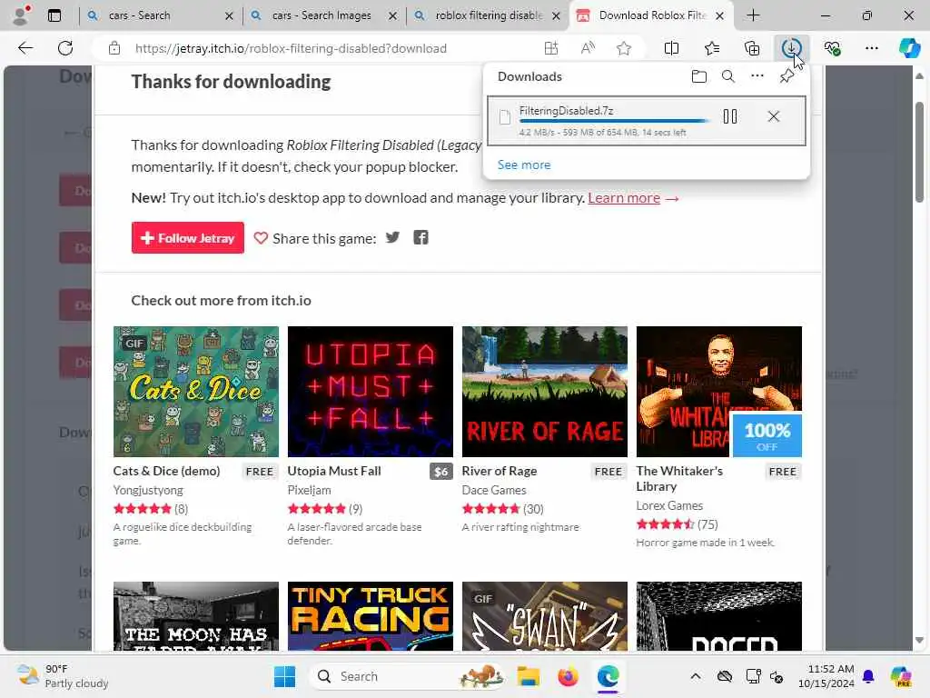Pin the Downloads panel
This screenshot has width=930, height=698.
(787, 76)
